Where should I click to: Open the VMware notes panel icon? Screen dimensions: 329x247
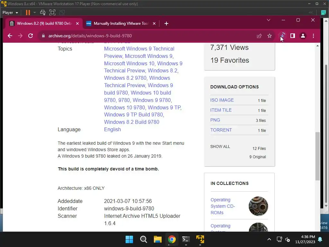(324, 13)
